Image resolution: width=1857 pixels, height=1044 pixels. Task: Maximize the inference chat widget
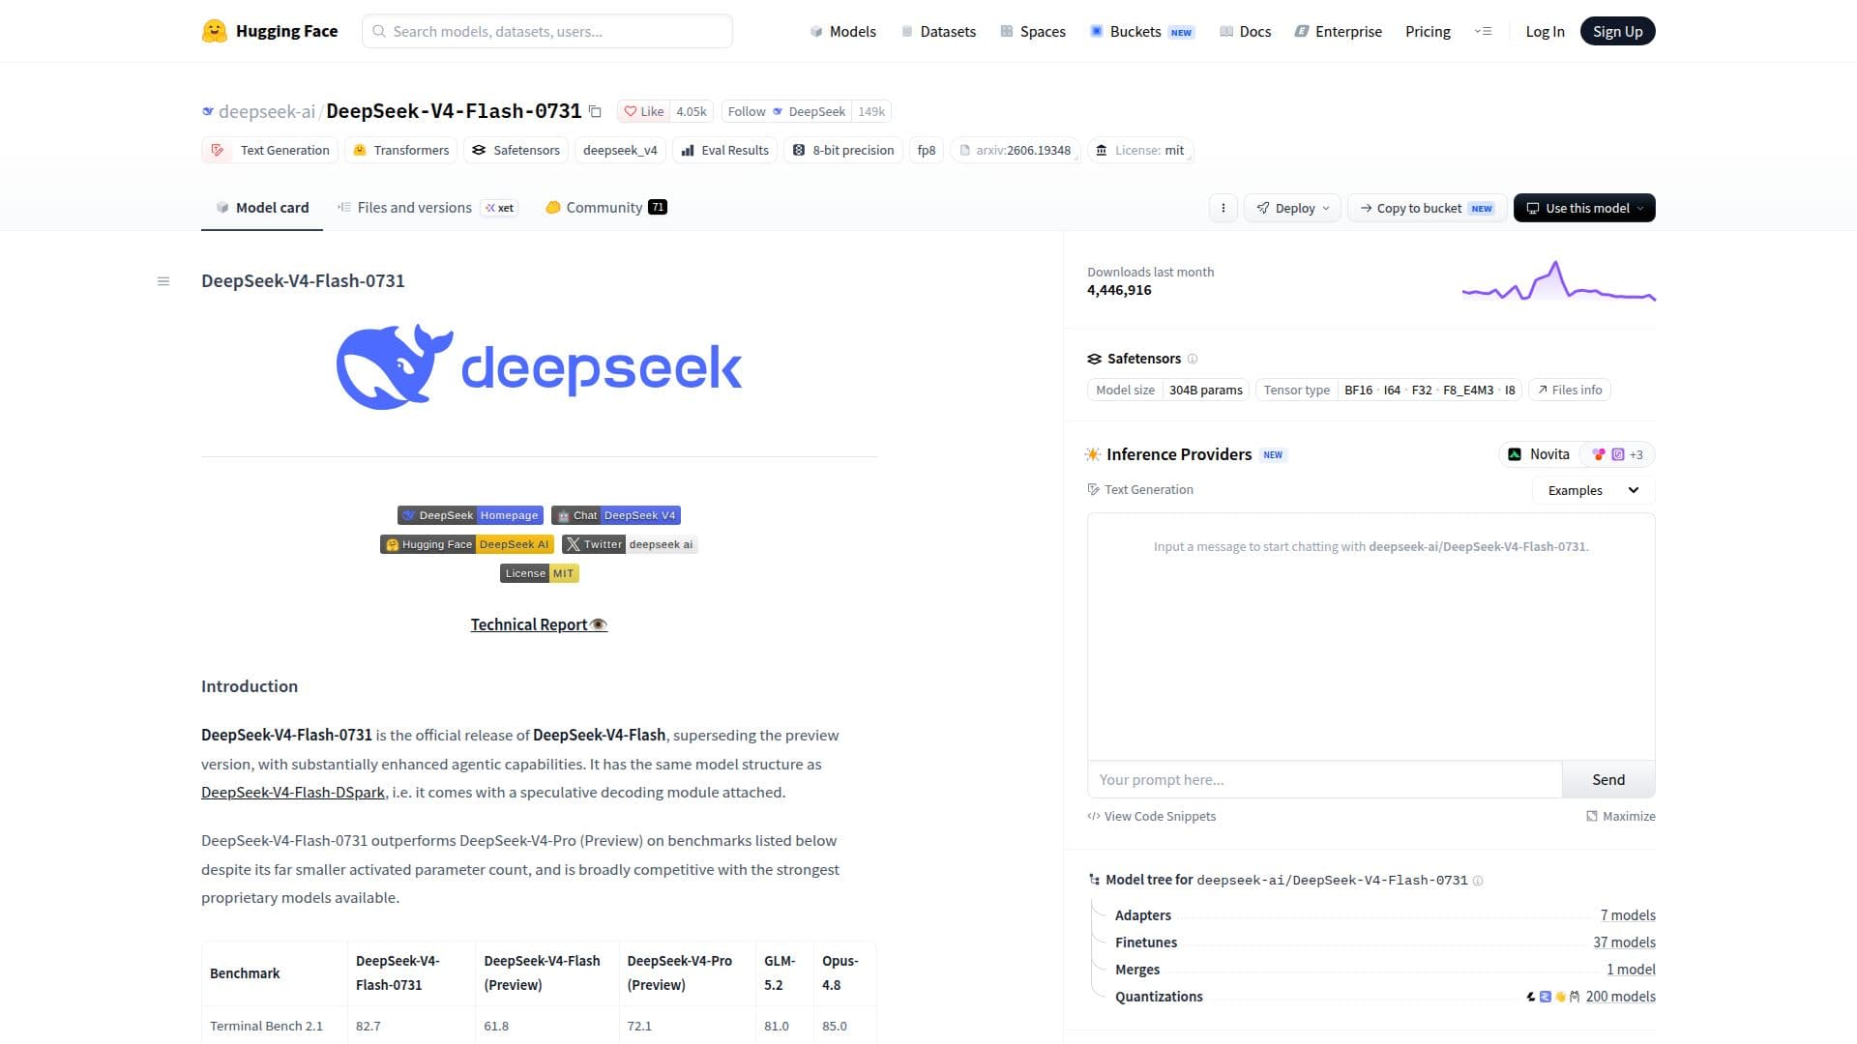pyautogui.click(x=1621, y=817)
